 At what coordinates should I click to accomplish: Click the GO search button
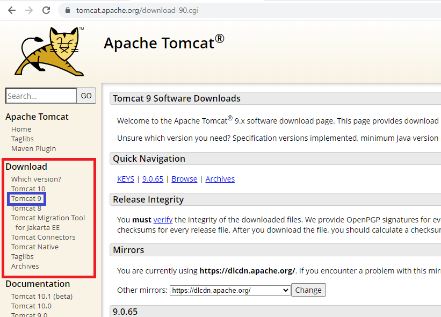click(x=86, y=96)
